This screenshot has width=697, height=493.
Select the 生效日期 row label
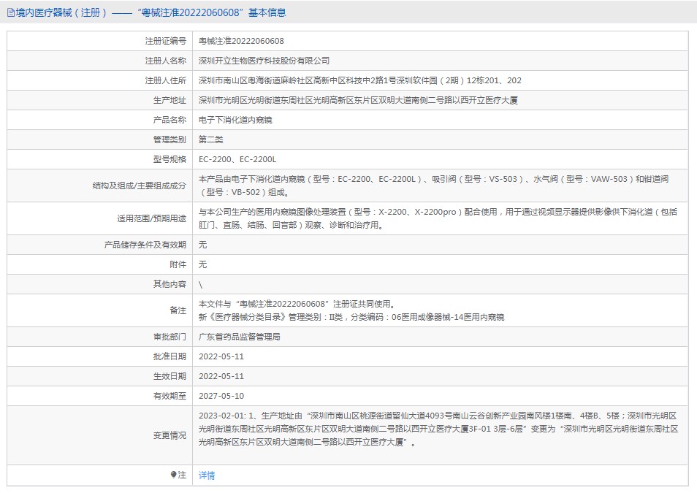170,376
